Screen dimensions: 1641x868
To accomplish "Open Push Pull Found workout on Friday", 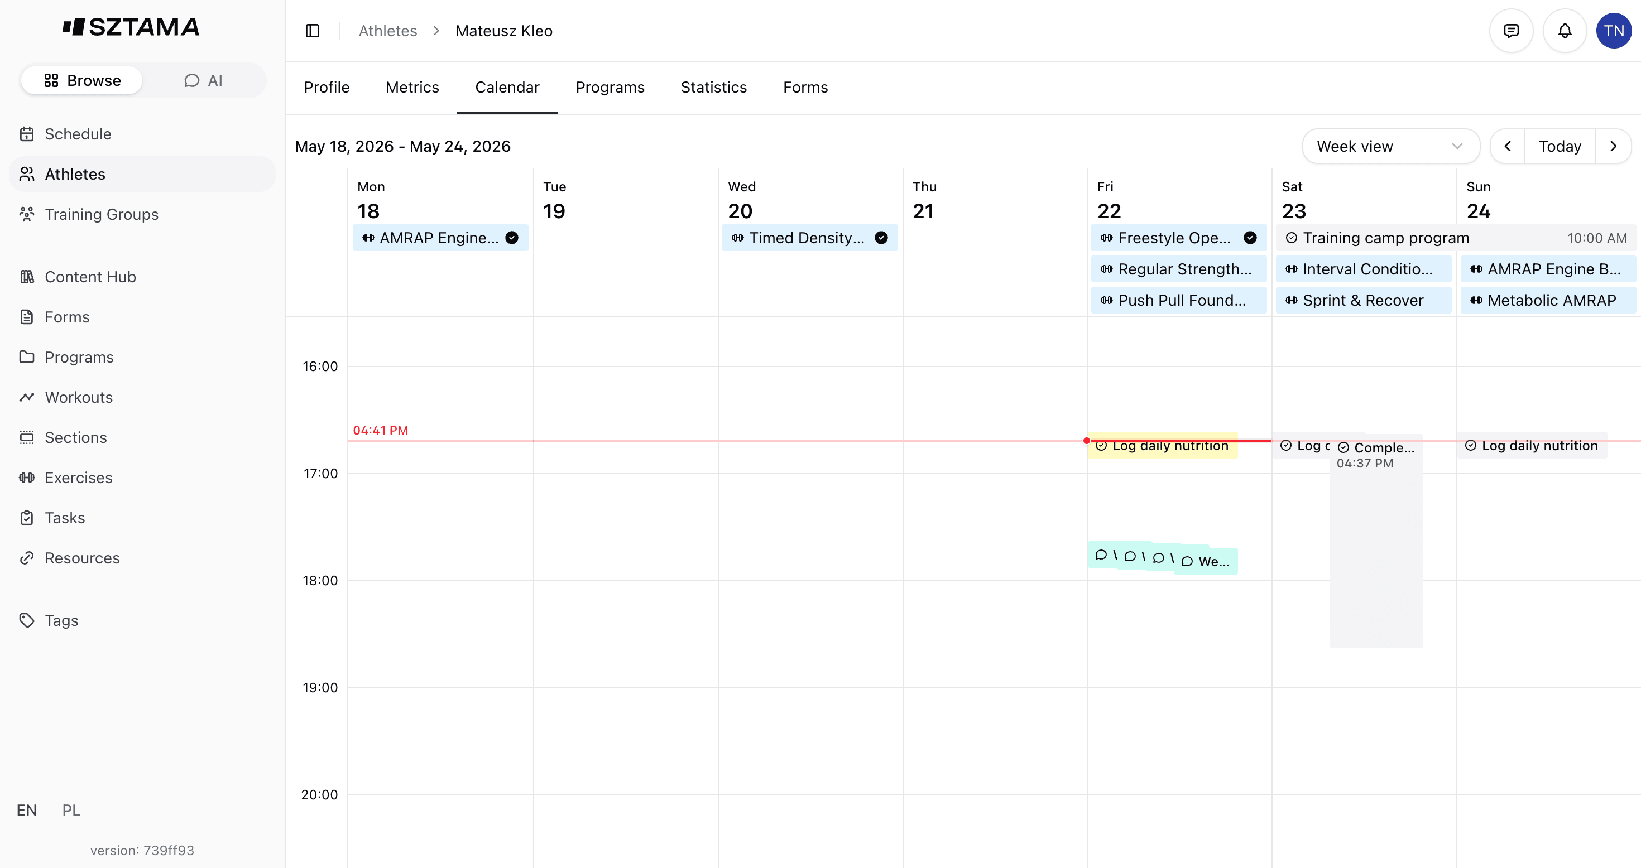I will (1178, 300).
